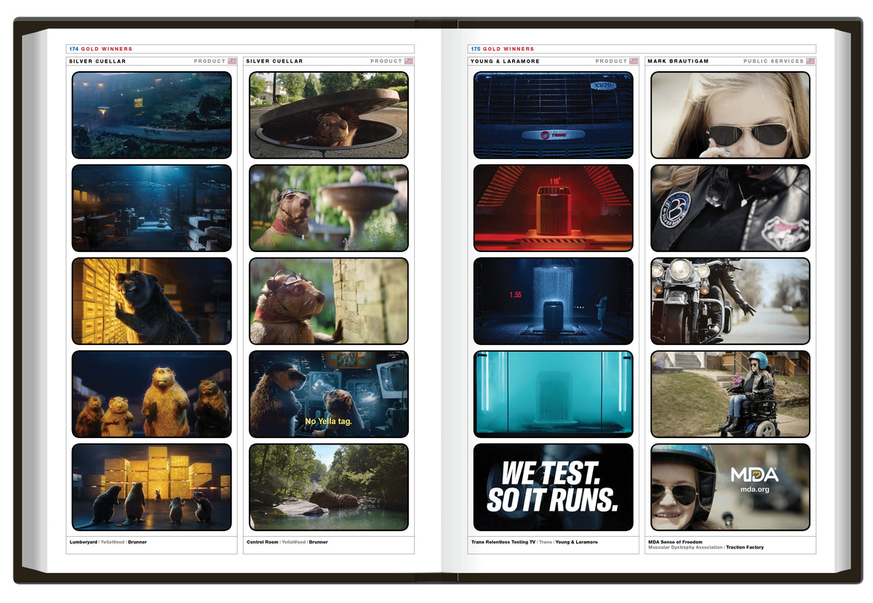Open the dark blue warehouse interior frame
Viewport: 873px width, 603px height.
point(151,208)
